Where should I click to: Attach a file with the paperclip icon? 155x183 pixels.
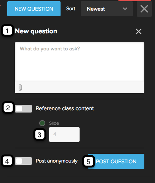point(20,87)
